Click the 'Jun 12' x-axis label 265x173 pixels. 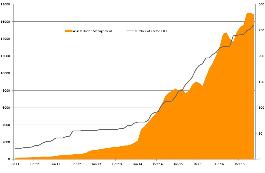[x=55, y=164]
